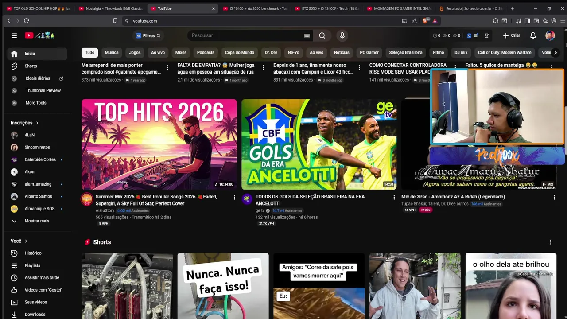Open the Shorts shelf three-dot menu

[x=551, y=242]
